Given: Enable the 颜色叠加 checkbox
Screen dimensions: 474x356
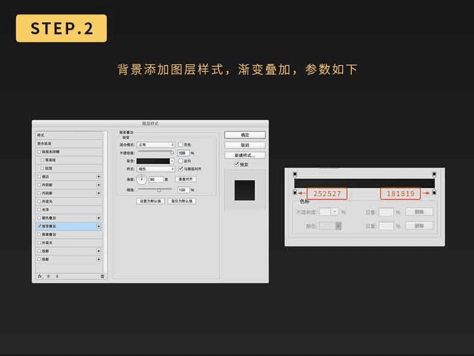Looking at the screenshot, I should (39, 218).
